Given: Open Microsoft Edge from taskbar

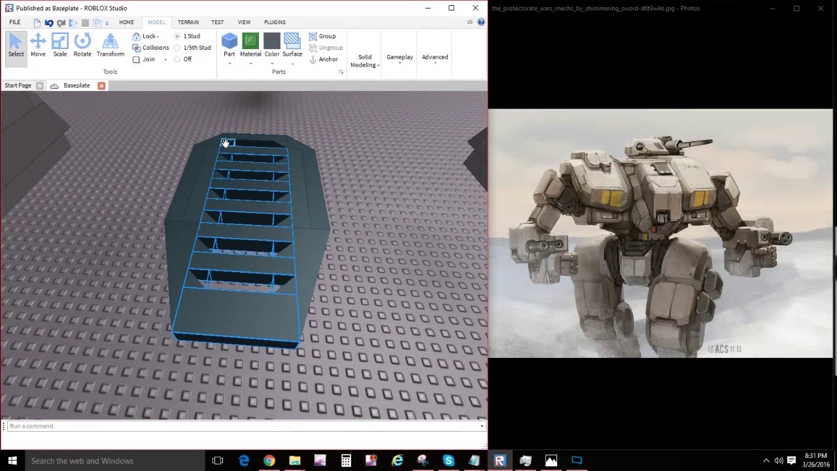Looking at the screenshot, I should click(x=244, y=461).
